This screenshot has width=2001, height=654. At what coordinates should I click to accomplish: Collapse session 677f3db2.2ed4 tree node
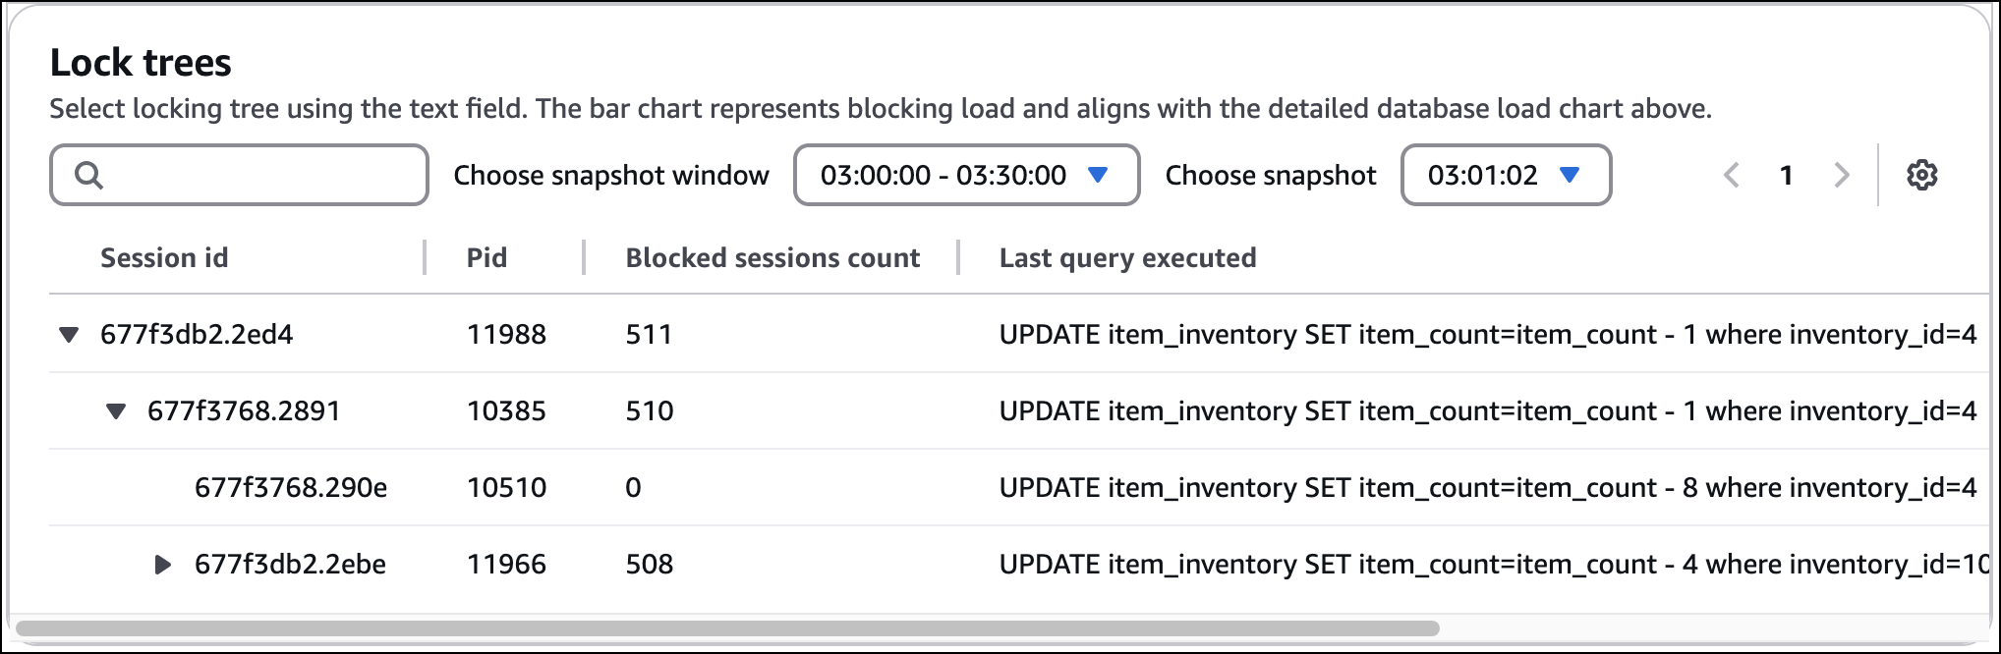click(x=69, y=335)
